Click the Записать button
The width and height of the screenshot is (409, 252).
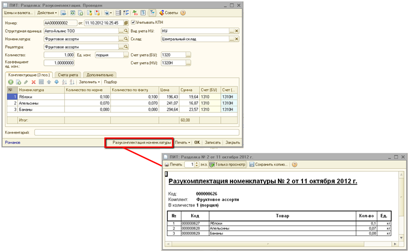[x=213, y=142]
